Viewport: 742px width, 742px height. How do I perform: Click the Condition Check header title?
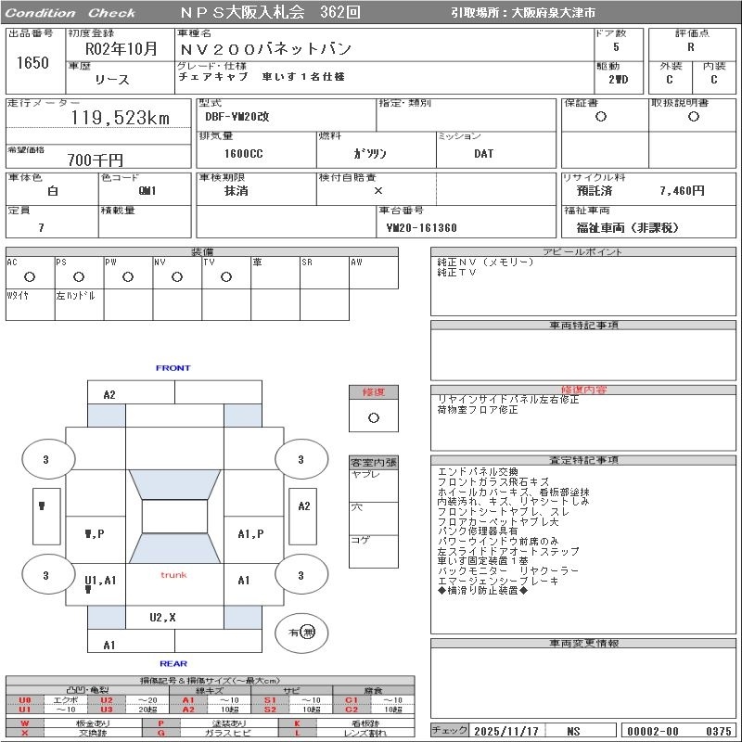point(70,13)
